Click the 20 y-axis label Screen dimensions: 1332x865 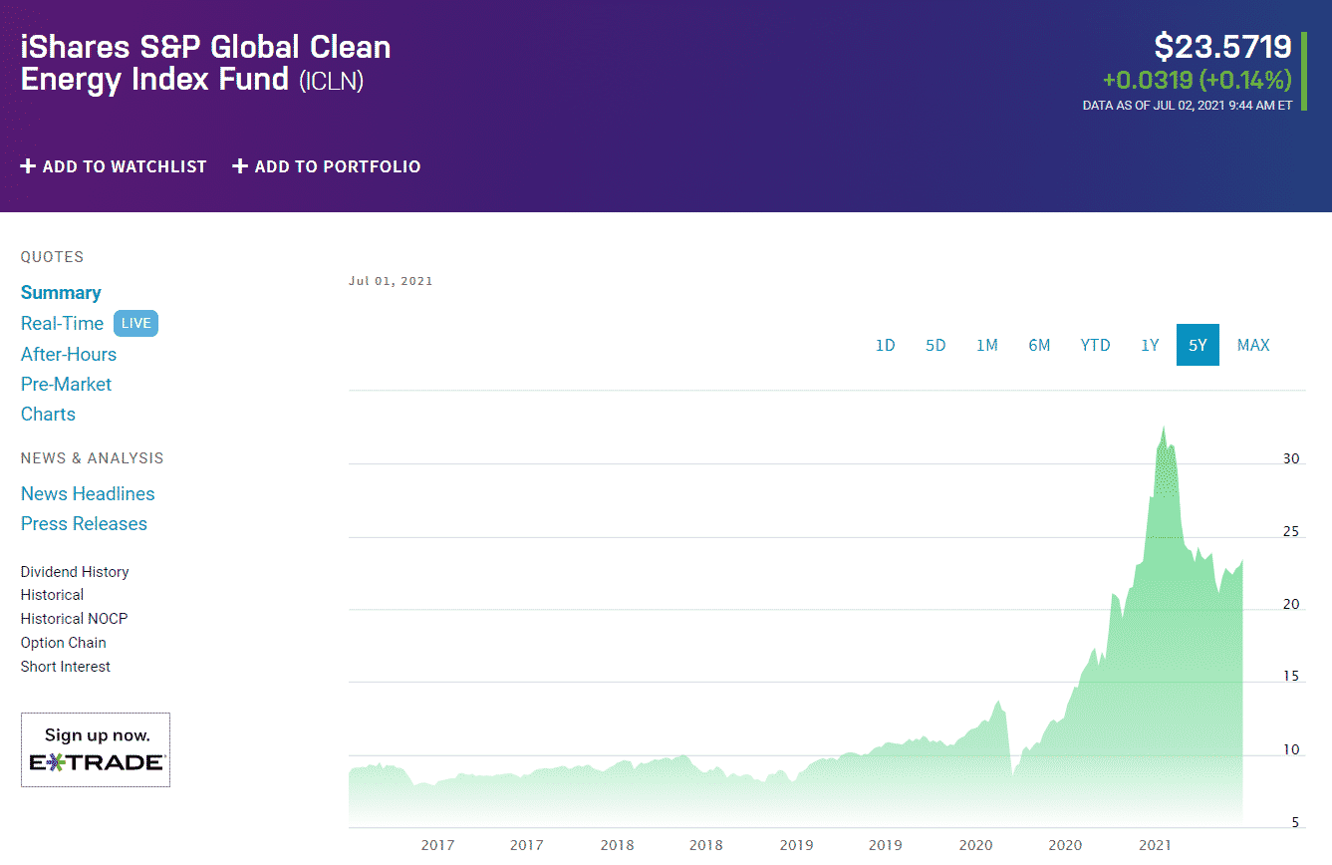pos(1291,605)
